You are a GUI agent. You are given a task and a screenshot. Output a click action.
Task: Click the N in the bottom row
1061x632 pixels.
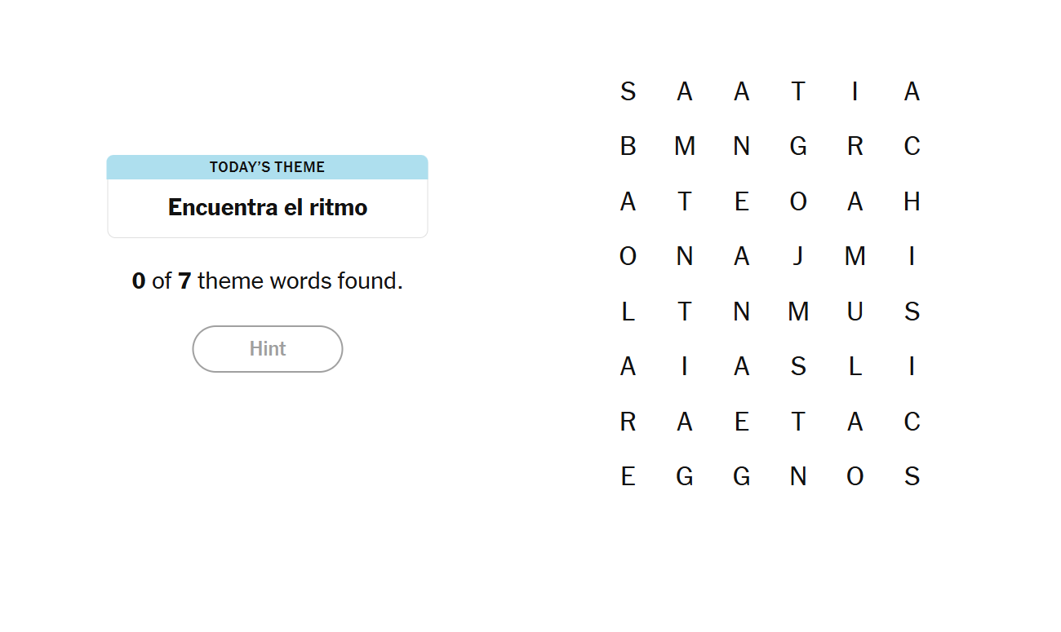point(798,476)
